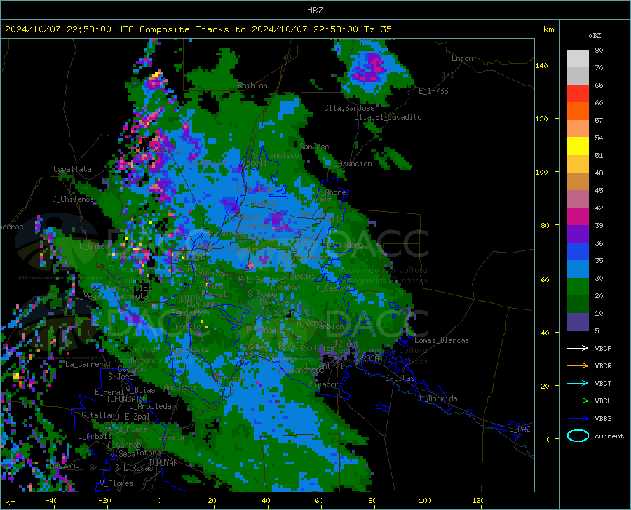Click the Encon place label
The image size is (631, 510).
point(462,58)
